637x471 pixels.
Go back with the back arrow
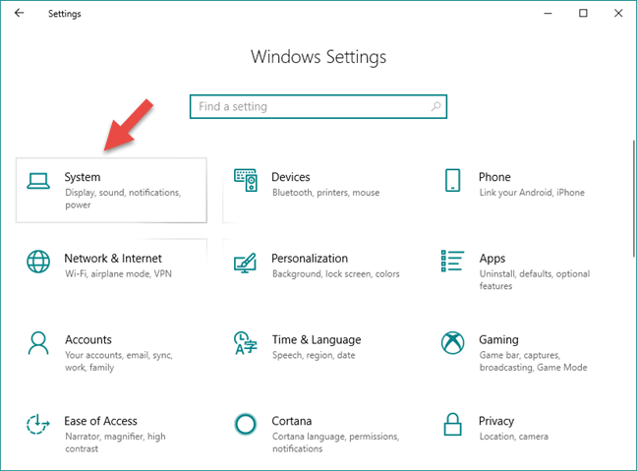pyautogui.click(x=19, y=13)
